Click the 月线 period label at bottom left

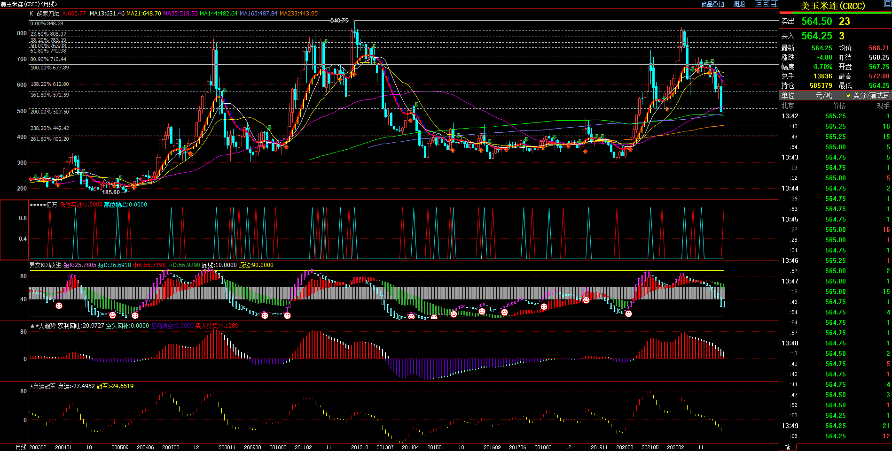point(21,447)
